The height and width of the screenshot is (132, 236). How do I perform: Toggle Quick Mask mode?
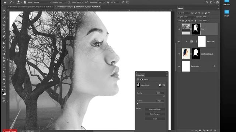coord(4,98)
